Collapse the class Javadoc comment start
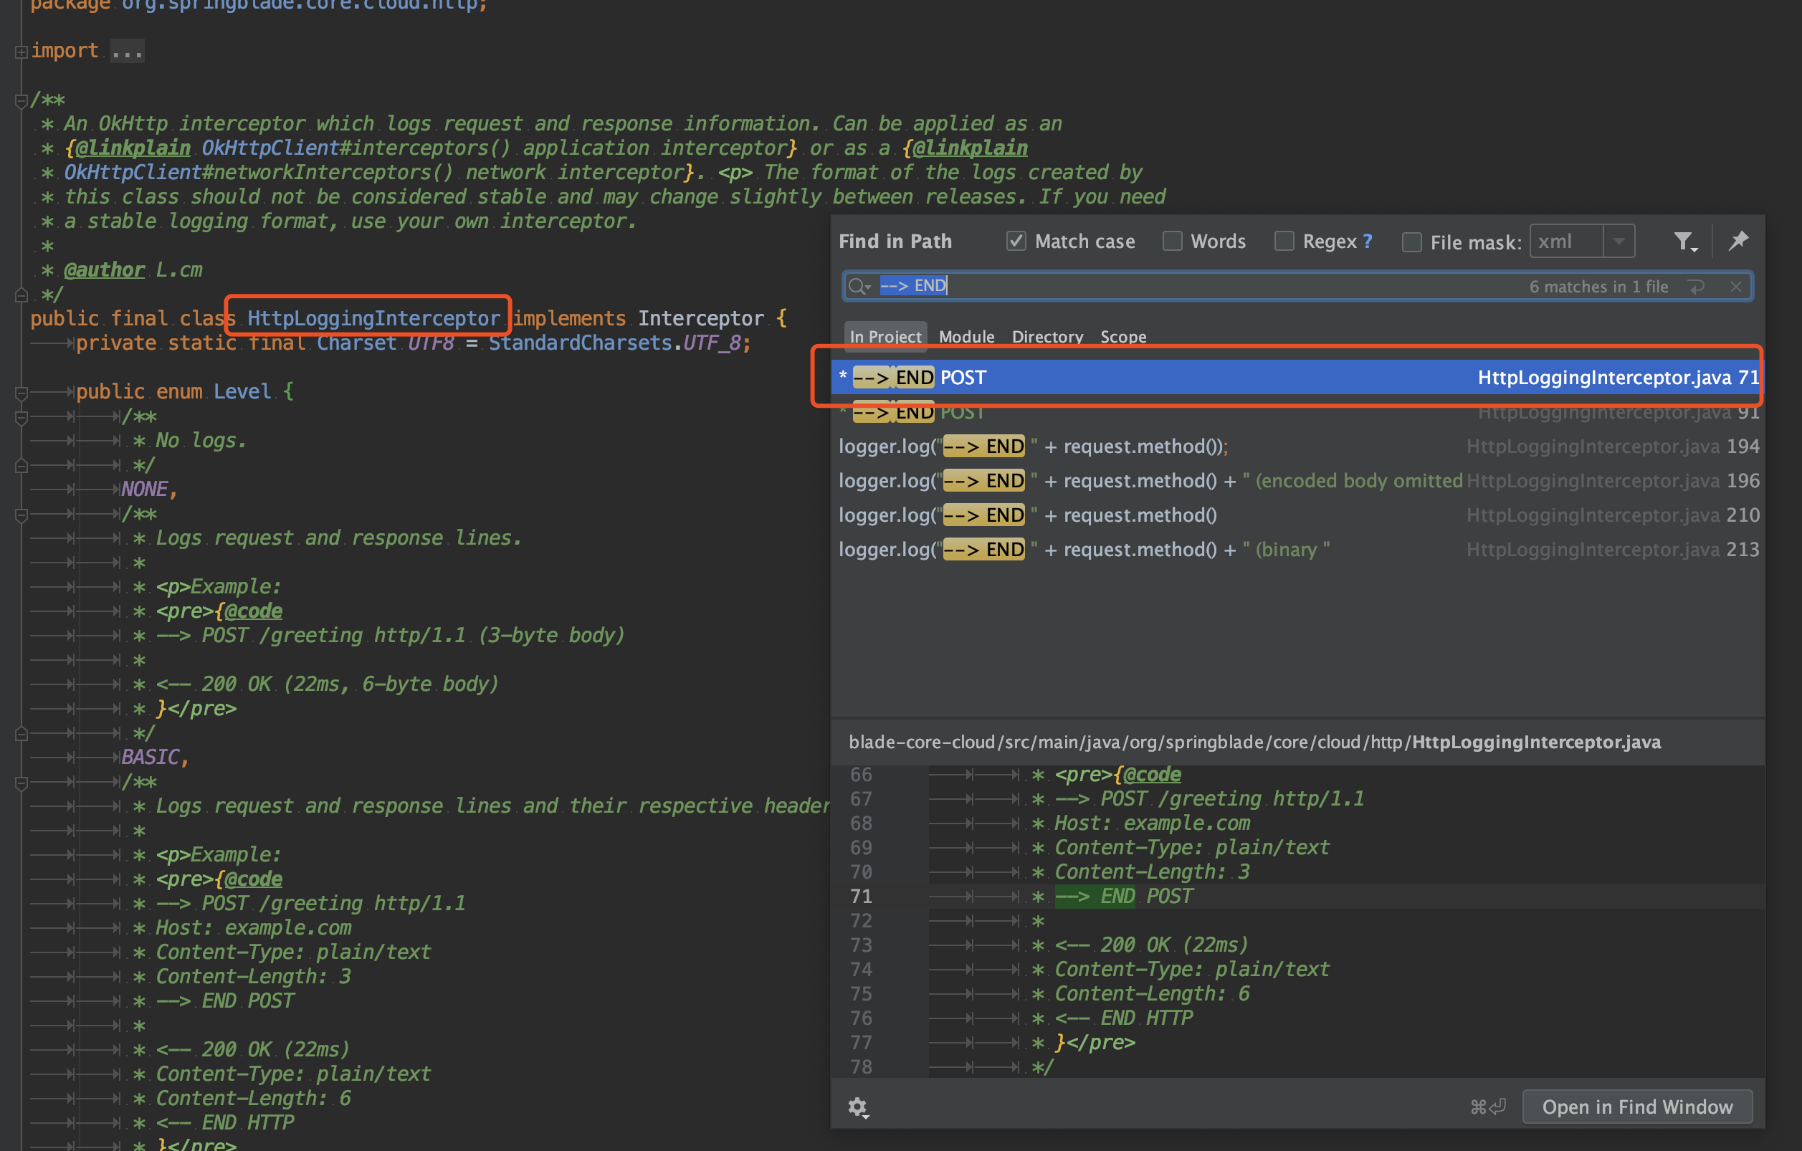The width and height of the screenshot is (1802, 1151). tap(21, 100)
